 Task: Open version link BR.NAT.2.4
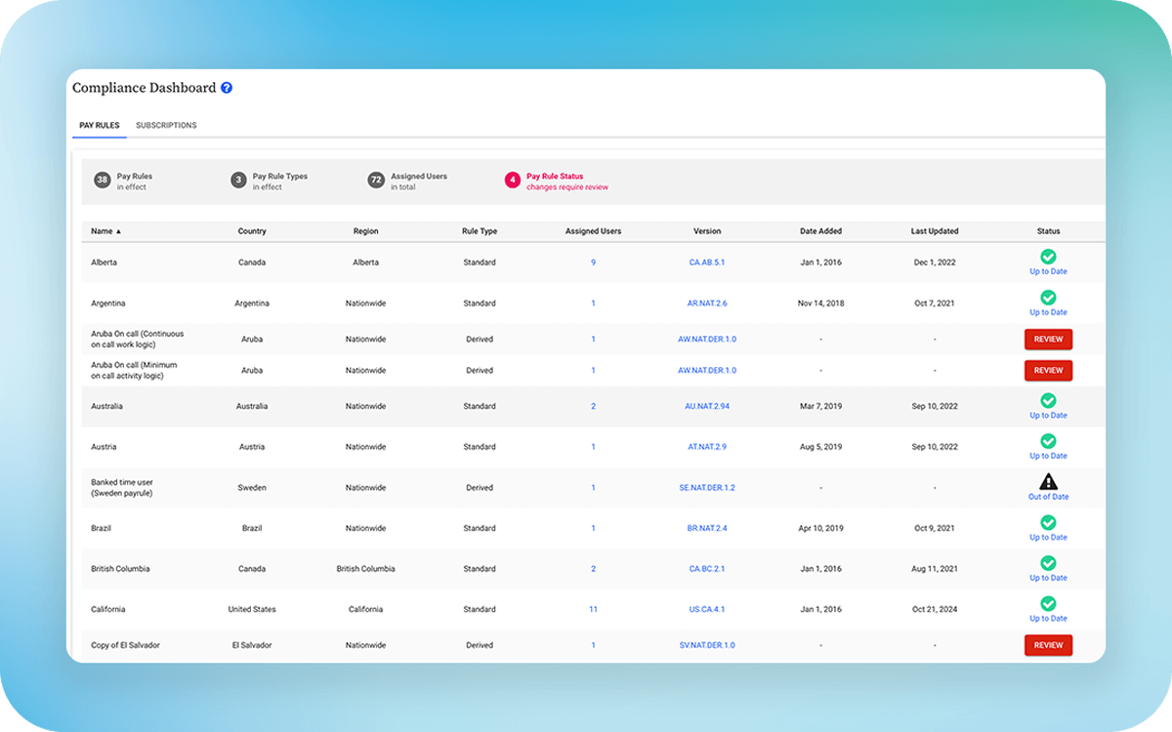tap(707, 529)
